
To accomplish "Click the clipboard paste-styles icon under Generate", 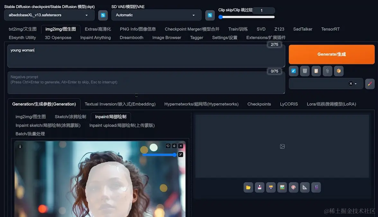I will point(316,71).
